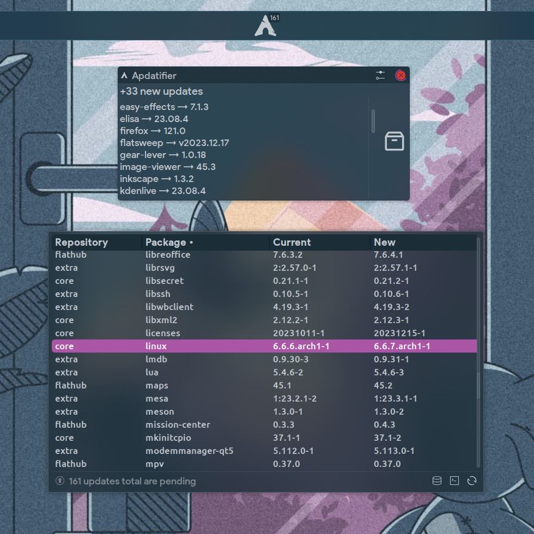Viewport: 534px width, 534px height.
Task: Select the modemmanager-qt5 package row
Action: [264, 451]
